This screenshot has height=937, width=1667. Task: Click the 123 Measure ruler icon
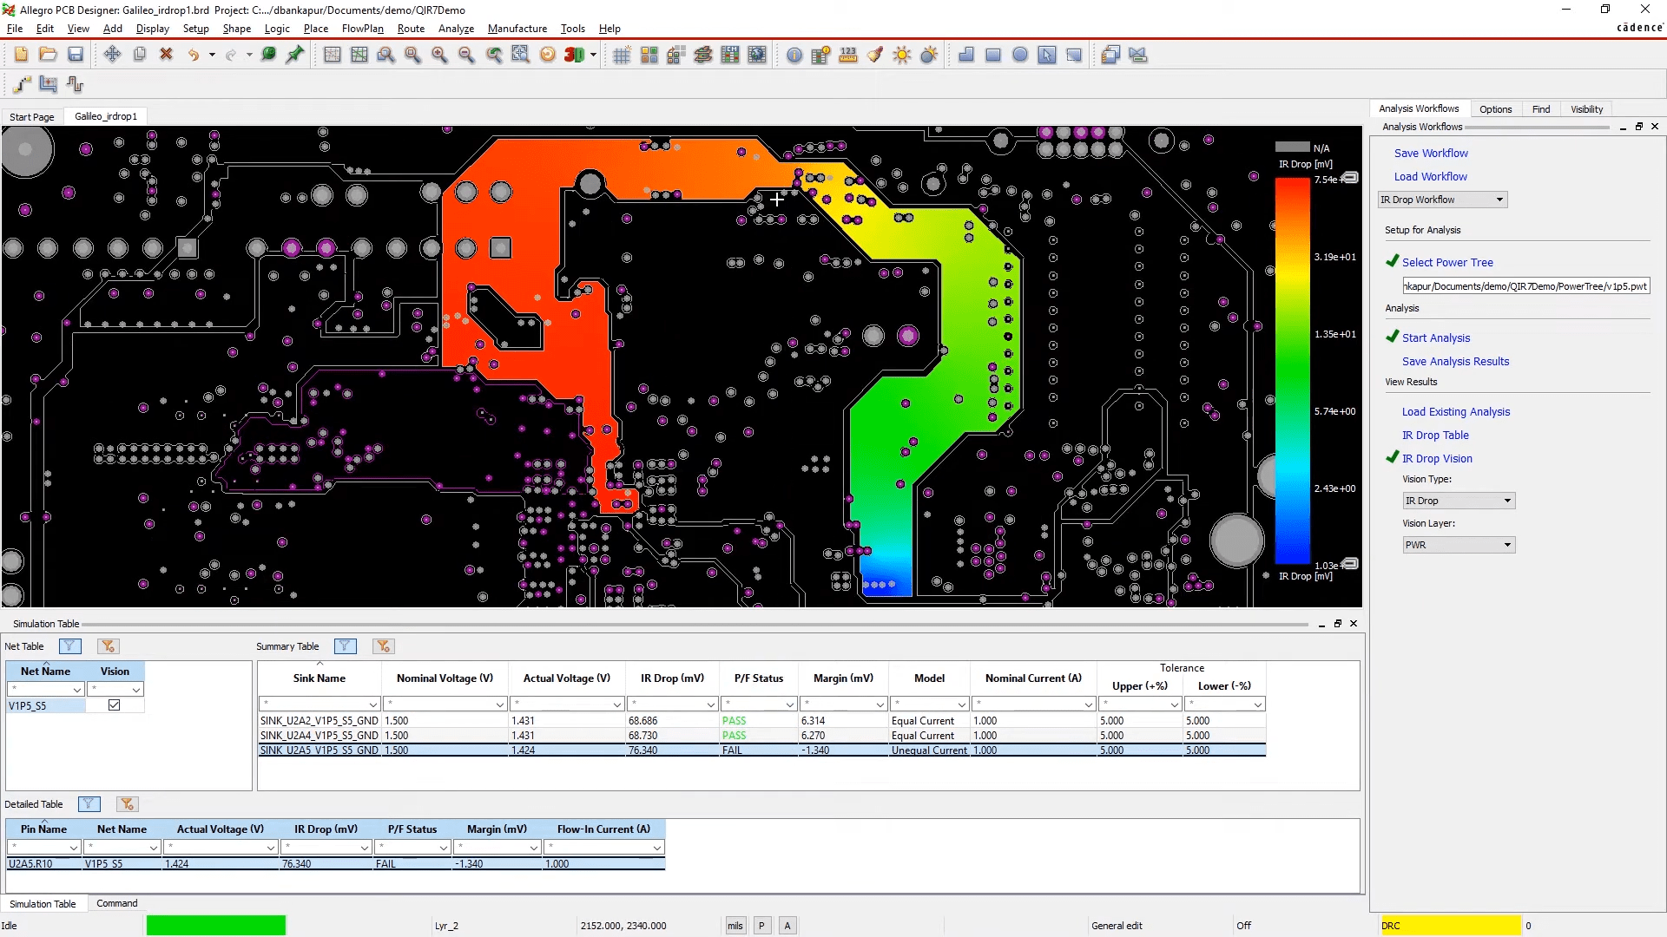pyautogui.click(x=848, y=55)
